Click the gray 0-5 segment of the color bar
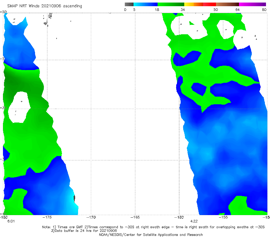270x237 pixels. coord(129,4)
